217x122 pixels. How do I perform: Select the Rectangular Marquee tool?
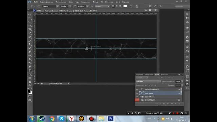point(30,18)
